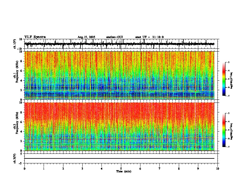The height and width of the screenshot is (189, 245).
Task: Click the "VLF Spectra" plot title
Action: coord(35,37)
